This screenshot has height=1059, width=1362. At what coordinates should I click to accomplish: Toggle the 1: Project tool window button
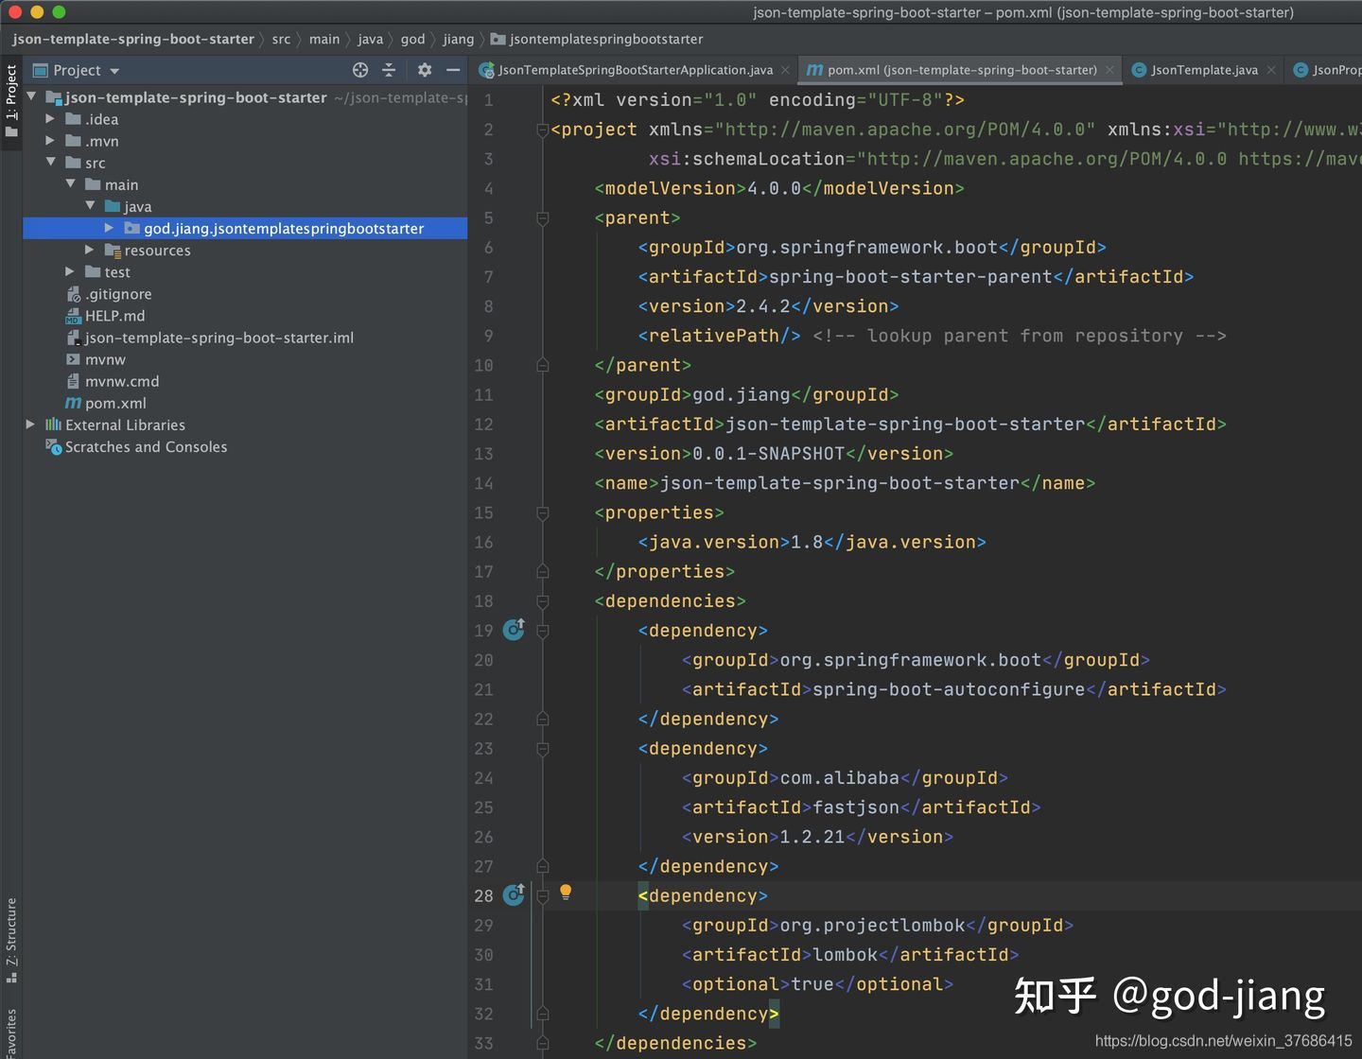11,101
